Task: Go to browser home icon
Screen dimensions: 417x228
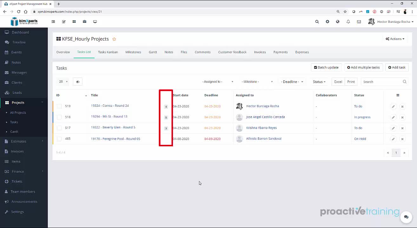Action: pos(26,11)
